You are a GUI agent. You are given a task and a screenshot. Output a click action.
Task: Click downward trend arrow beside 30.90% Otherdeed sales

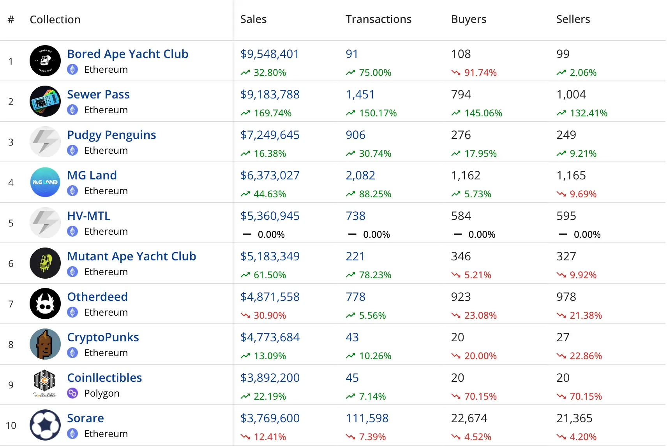click(245, 315)
